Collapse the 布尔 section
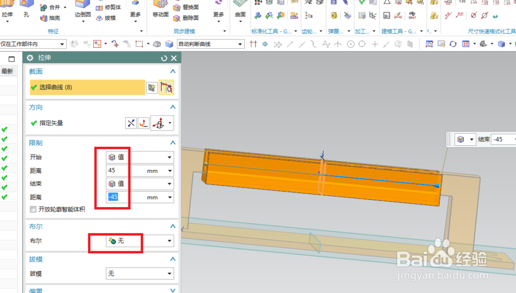Screen dimensions: 516x293 pyautogui.click(x=173, y=227)
